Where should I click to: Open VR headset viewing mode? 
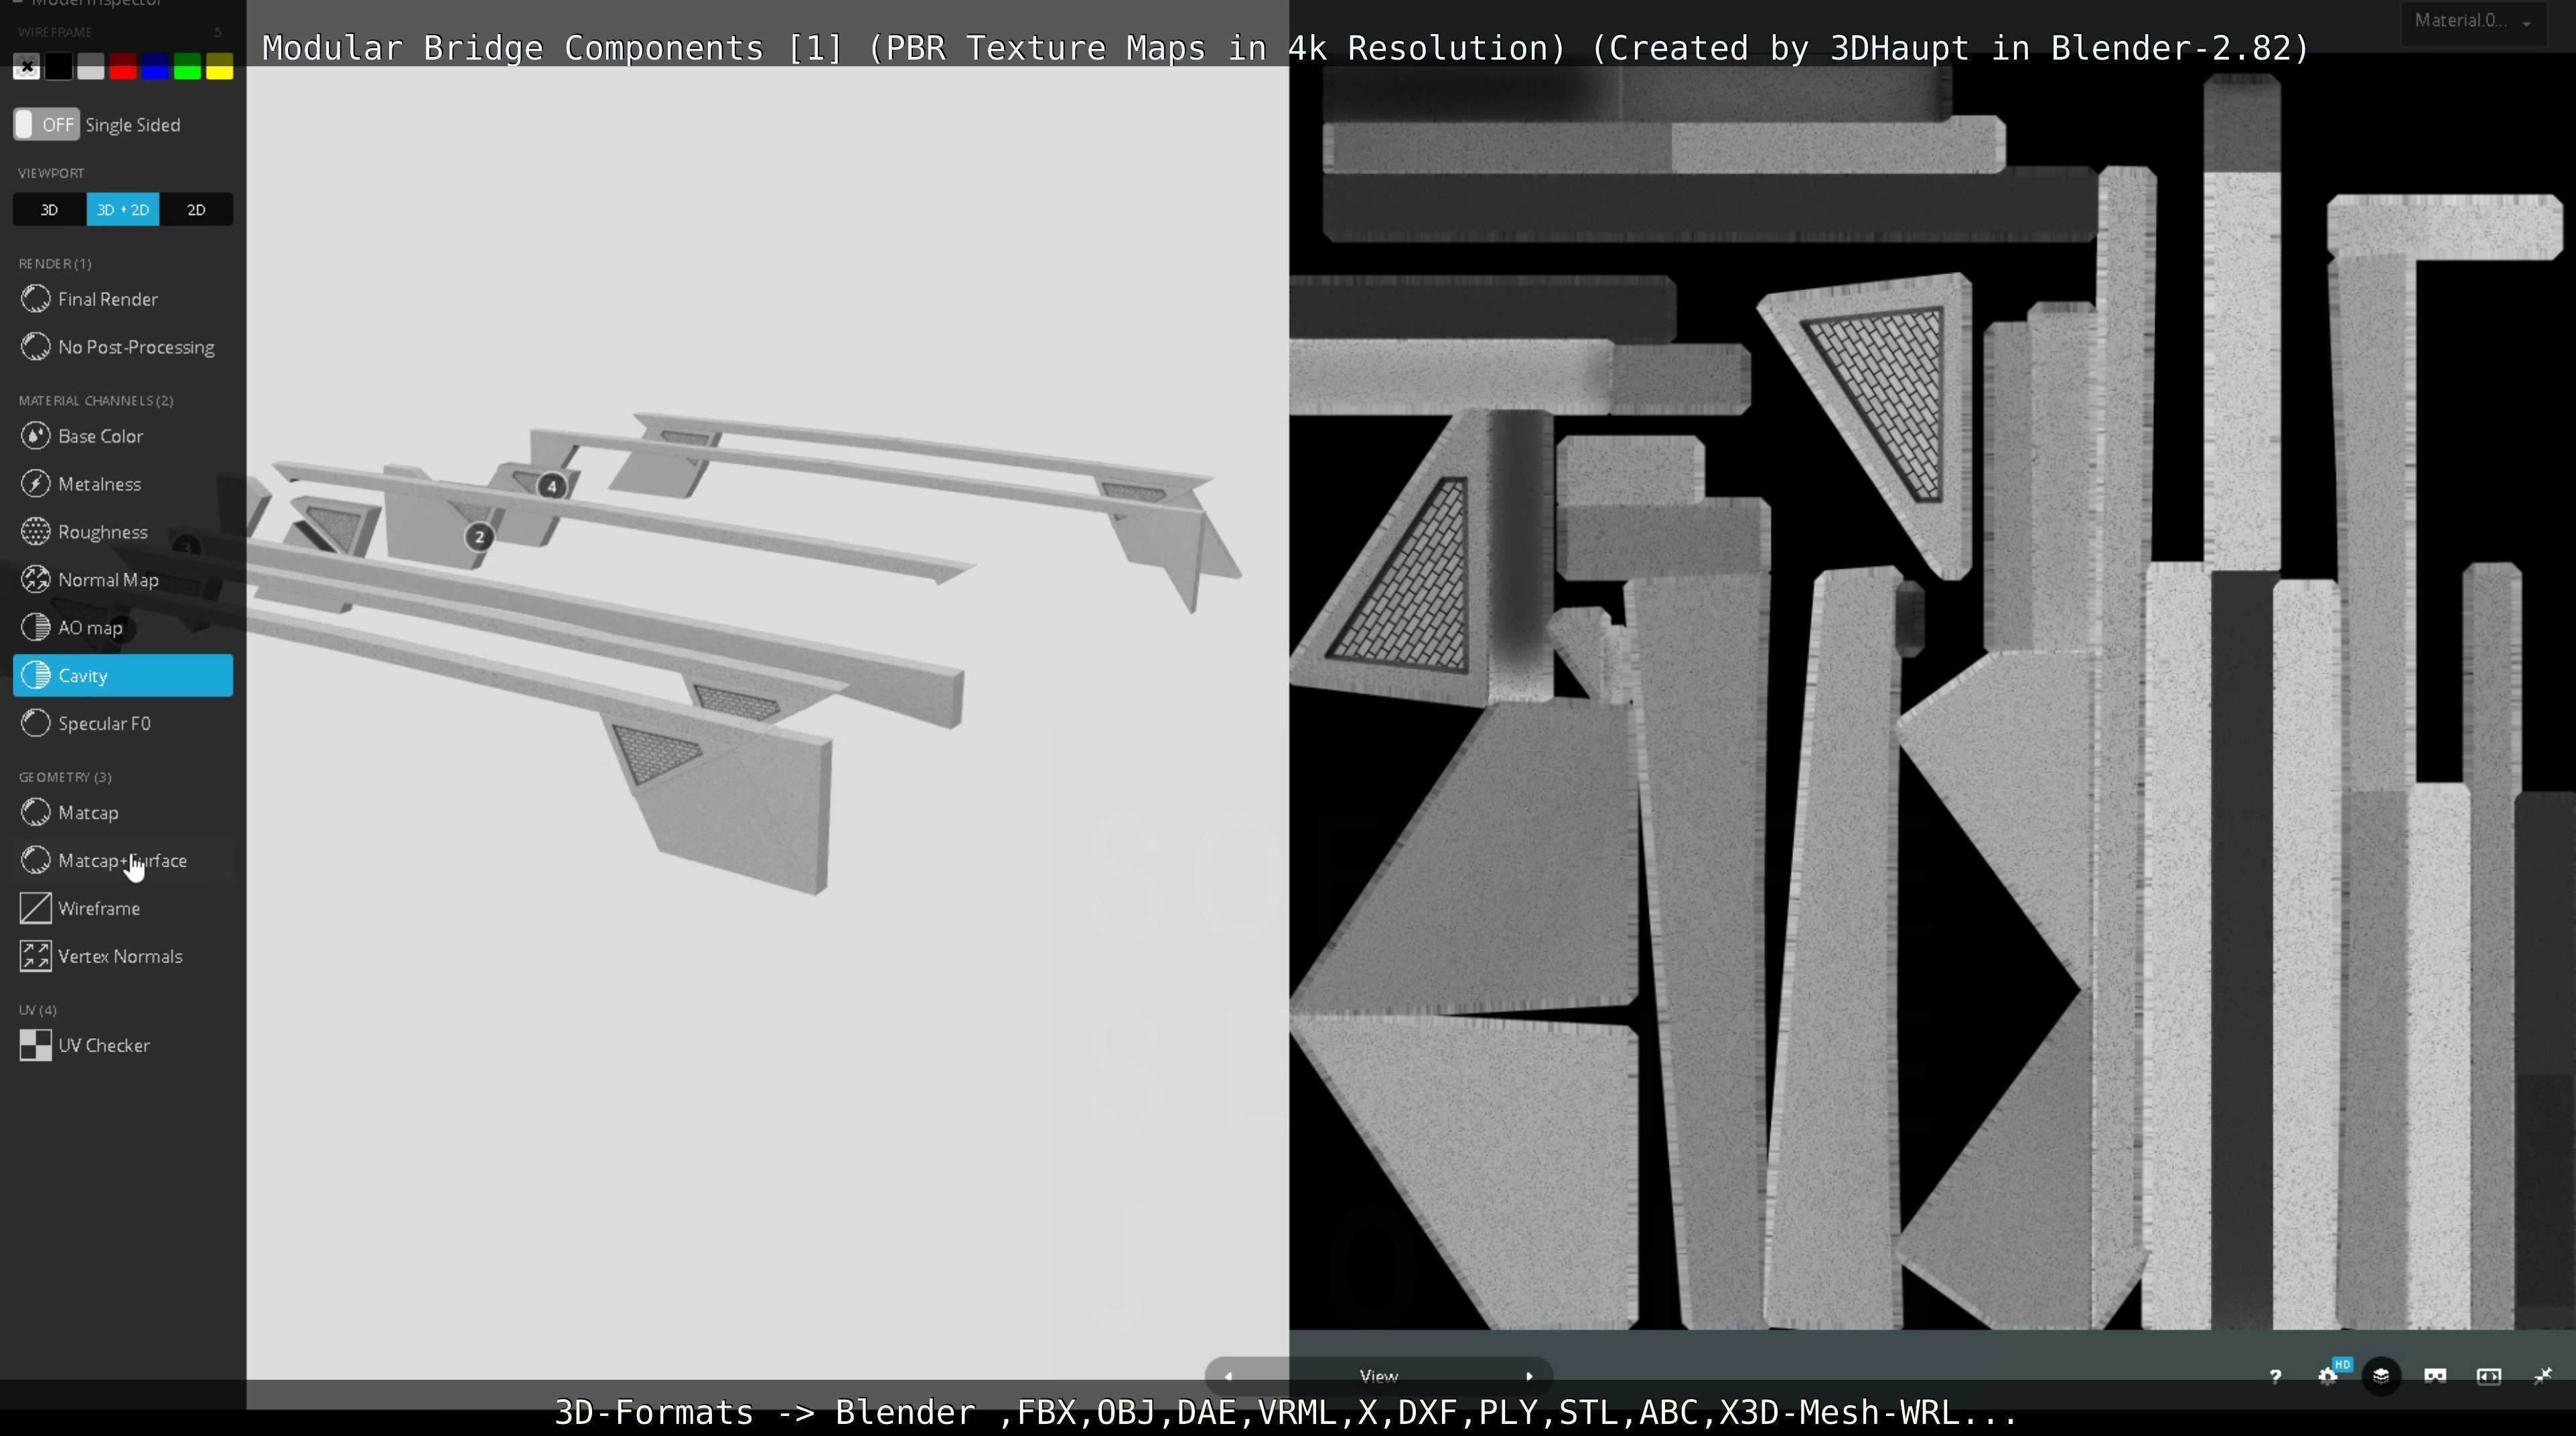(x=2435, y=1377)
